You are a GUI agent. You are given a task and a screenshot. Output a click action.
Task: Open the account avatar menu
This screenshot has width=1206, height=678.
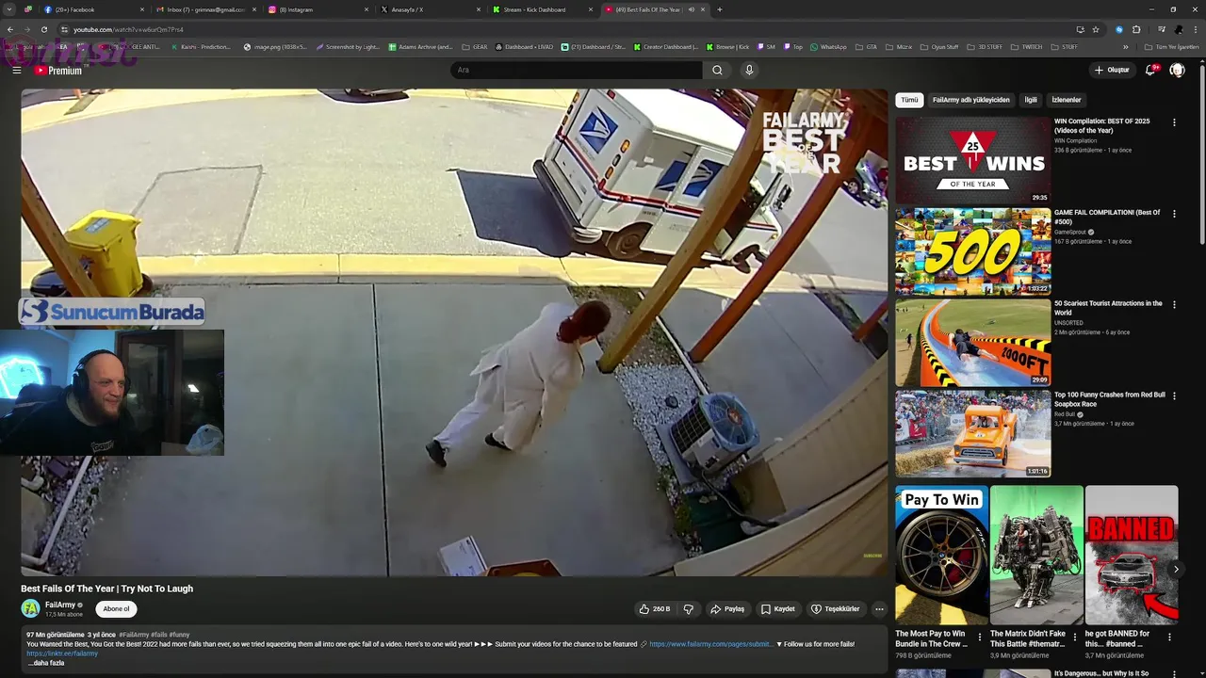tap(1177, 70)
